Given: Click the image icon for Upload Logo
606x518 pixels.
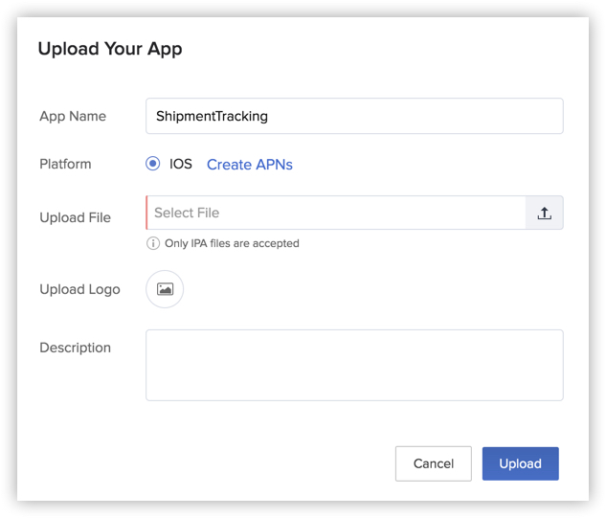Looking at the screenshot, I should click(x=165, y=289).
